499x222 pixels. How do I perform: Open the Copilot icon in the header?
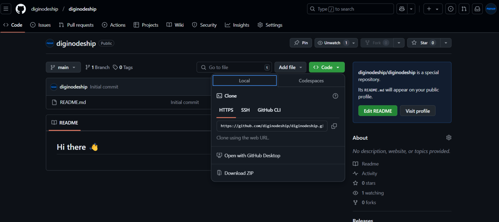(x=402, y=9)
